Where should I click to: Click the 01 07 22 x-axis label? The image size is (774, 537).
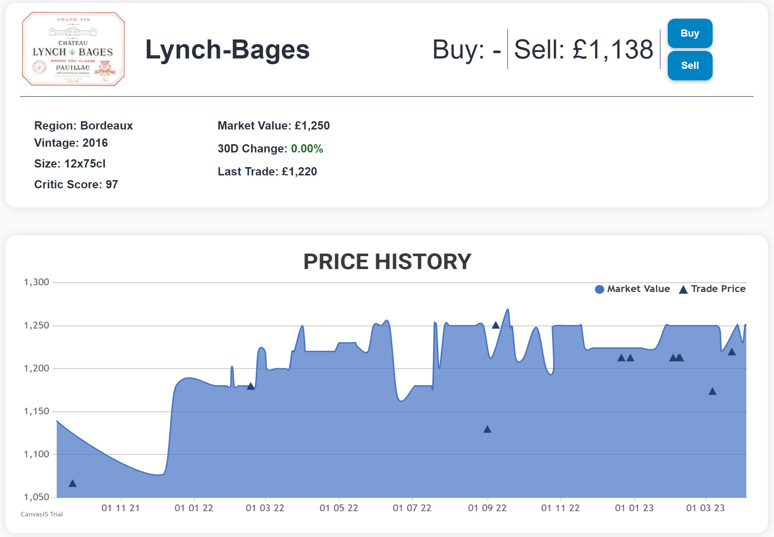pos(412,508)
